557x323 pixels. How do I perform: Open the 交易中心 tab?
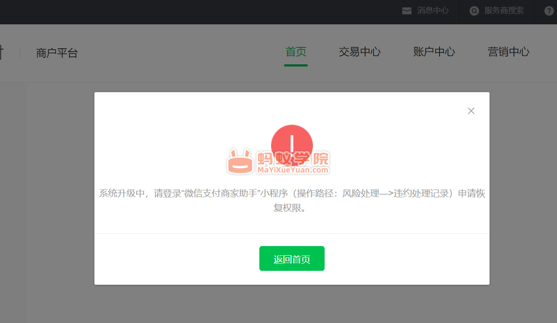pyautogui.click(x=359, y=52)
